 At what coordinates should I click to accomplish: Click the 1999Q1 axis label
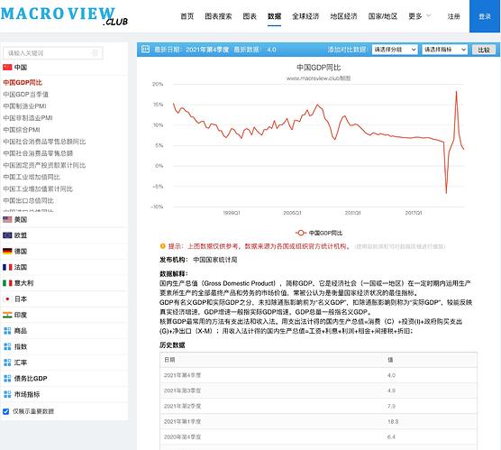coord(232,213)
